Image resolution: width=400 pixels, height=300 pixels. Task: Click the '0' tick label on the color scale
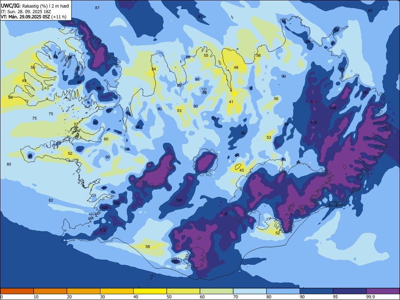point(2,297)
